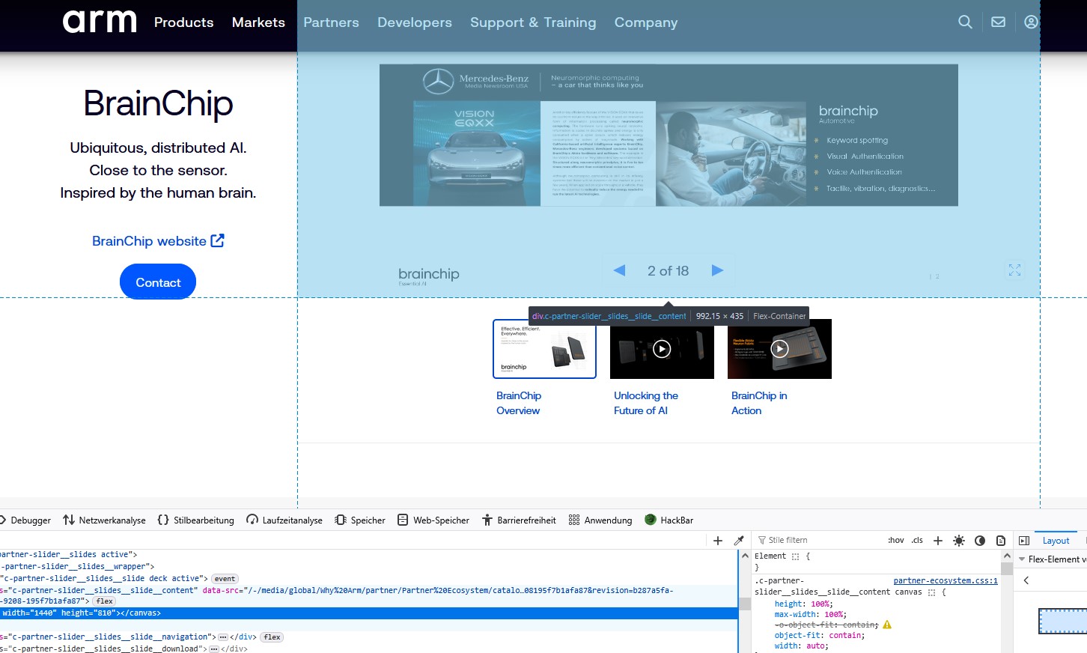
Task: Select the BrainChip Overview thumbnail
Action: pos(544,349)
